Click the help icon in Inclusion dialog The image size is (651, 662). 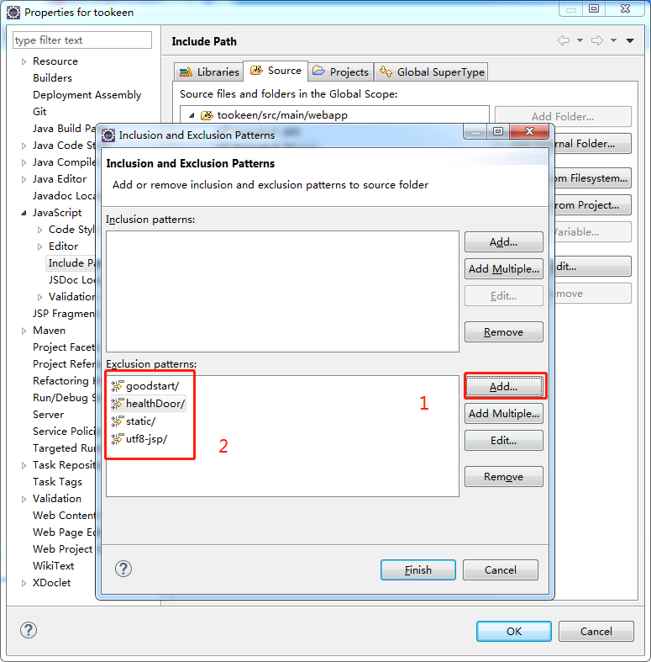tap(123, 569)
